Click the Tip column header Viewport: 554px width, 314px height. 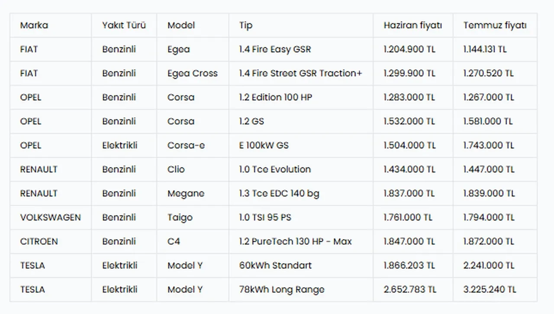245,26
